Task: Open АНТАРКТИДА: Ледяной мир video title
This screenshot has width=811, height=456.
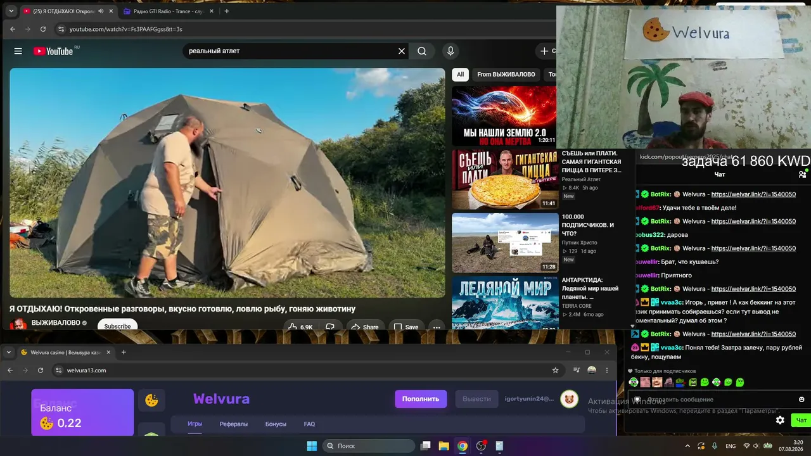Action: coord(591,288)
